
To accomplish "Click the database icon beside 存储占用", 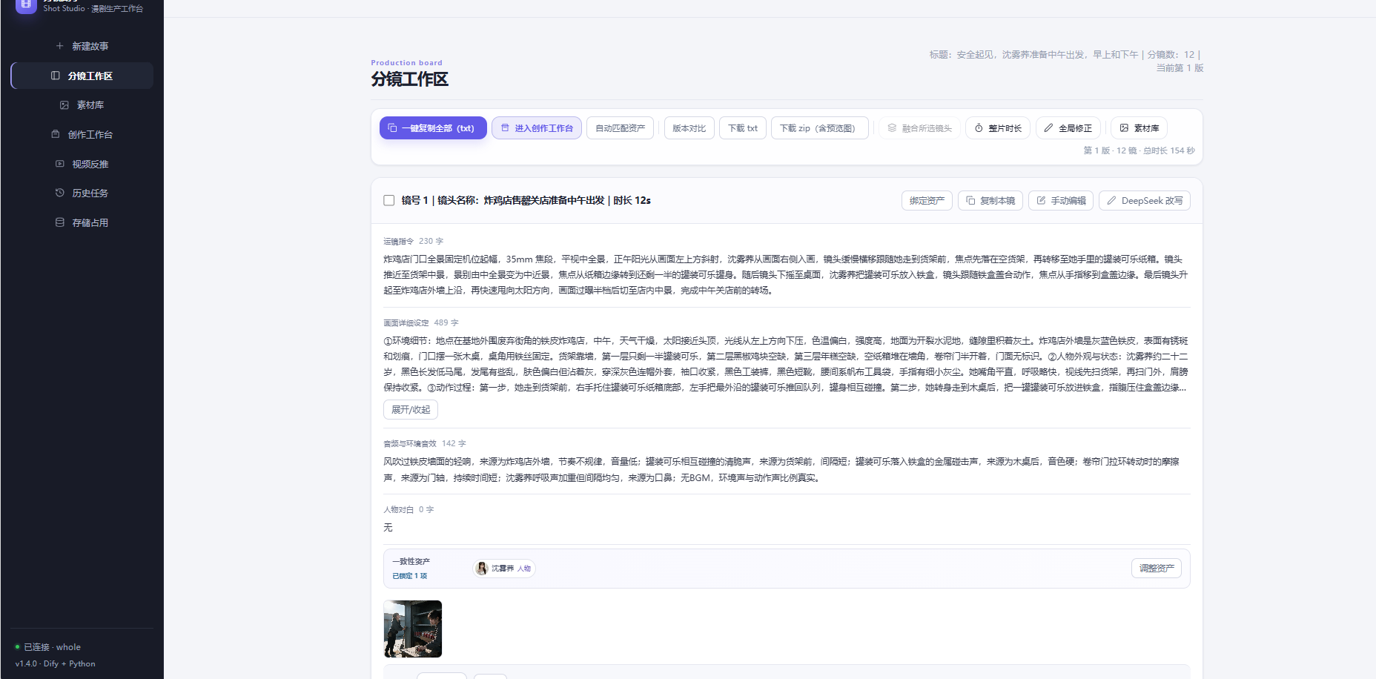I will 60,222.
